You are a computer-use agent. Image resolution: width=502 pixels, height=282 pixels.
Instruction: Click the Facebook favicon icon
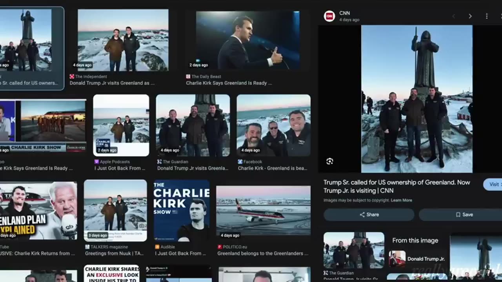pyautogui.click(x=240, y=162)
